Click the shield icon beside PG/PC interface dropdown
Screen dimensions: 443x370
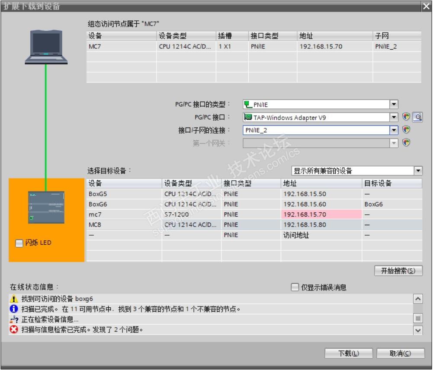[406, 117]
